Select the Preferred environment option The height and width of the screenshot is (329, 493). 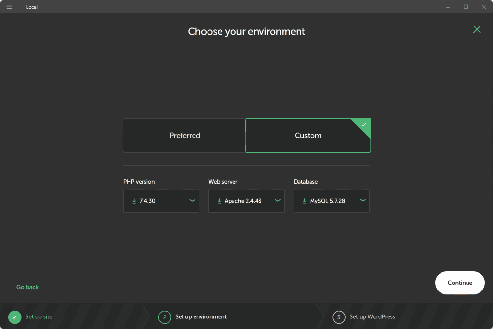(184, 136)
